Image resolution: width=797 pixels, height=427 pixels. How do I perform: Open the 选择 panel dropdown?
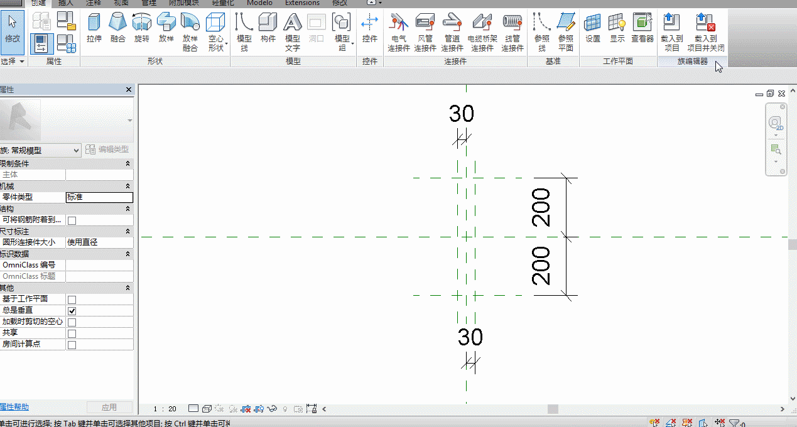pyautogui.click(x=13, y=62)
